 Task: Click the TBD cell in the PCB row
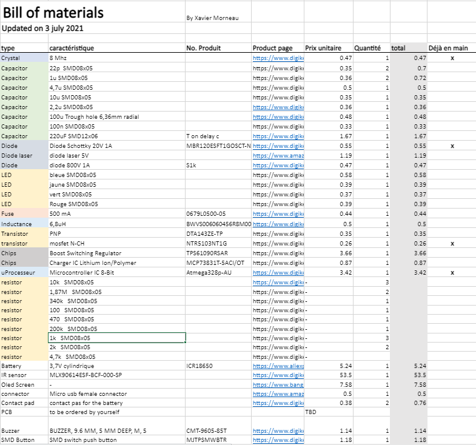tap(311, 412)
